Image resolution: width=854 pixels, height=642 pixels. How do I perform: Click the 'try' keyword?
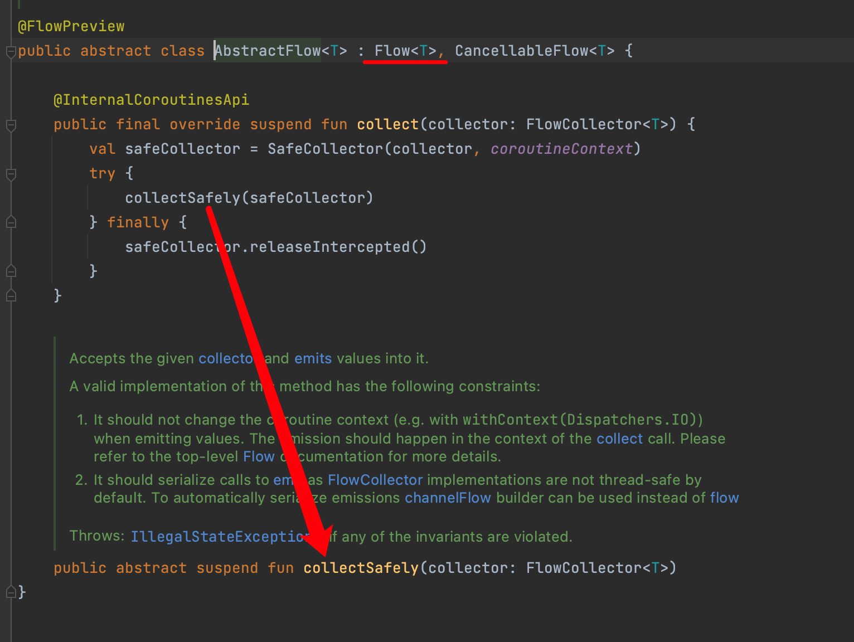pyautogui.click(x=102, y=173)
